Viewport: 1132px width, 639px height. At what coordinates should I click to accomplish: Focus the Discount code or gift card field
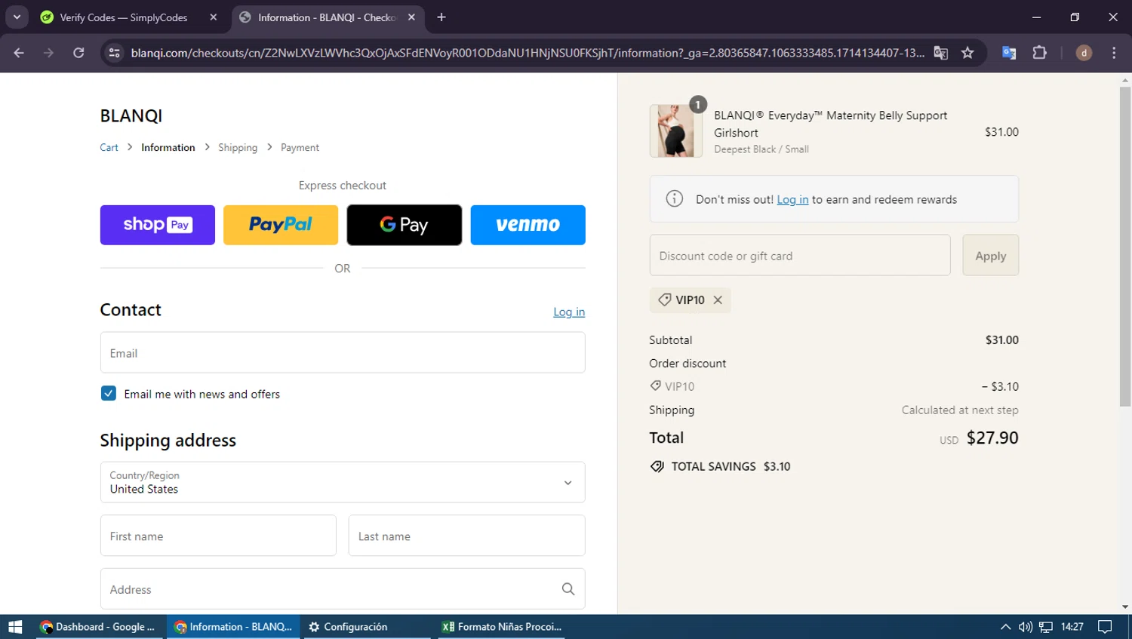tap(800, 256)
